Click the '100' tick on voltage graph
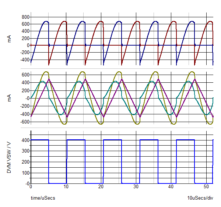This screenshot has width=221, height=207. (x=25, y=172)
